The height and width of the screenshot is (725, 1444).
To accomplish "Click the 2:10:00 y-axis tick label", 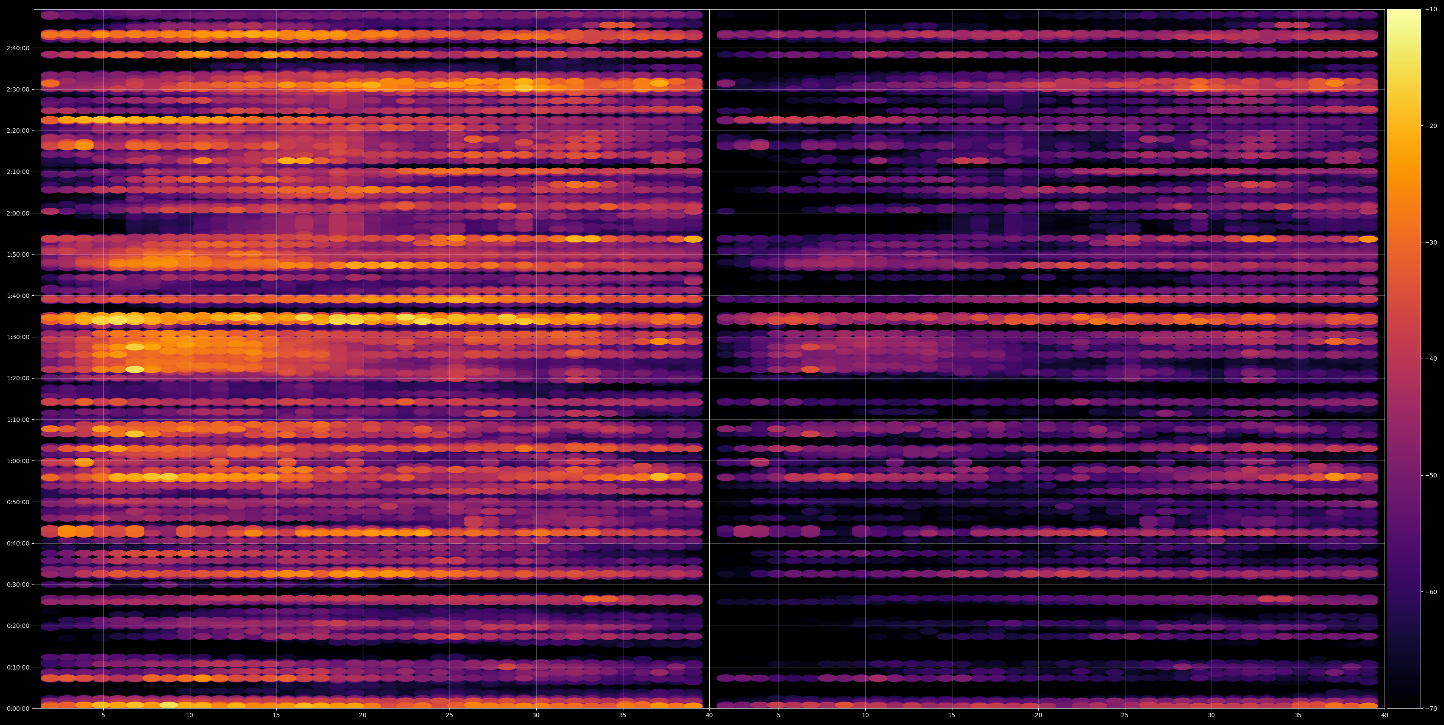I will point(17,172).
